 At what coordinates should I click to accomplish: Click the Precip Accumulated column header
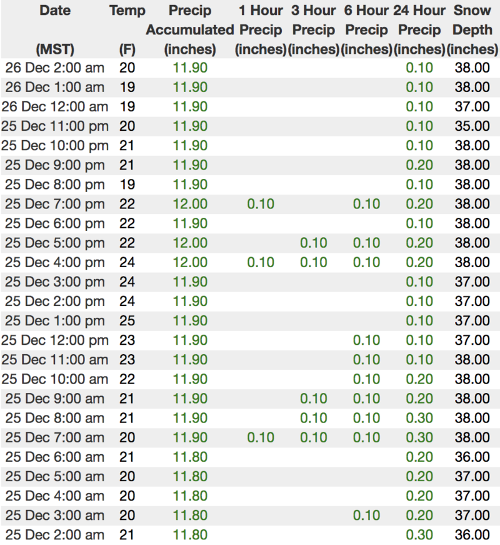[190, 29]
